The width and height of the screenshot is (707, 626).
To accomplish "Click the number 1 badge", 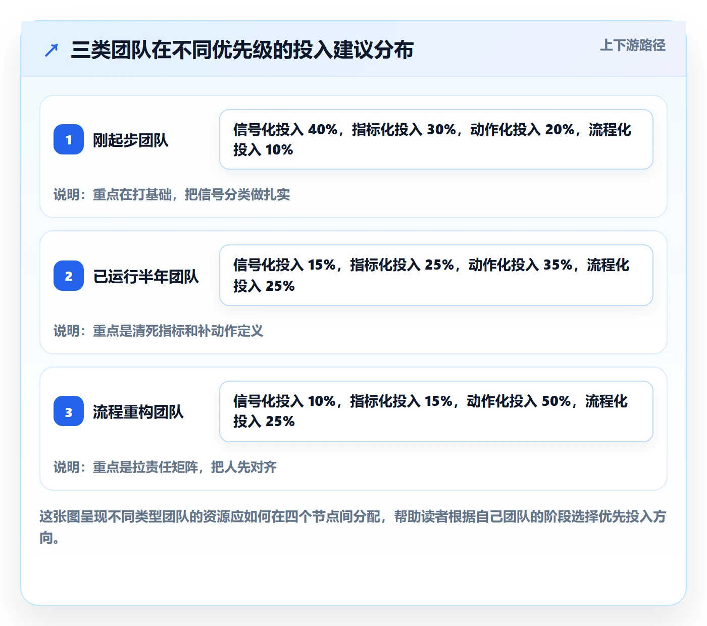I will pyautogui.click(x=69, y=139).
